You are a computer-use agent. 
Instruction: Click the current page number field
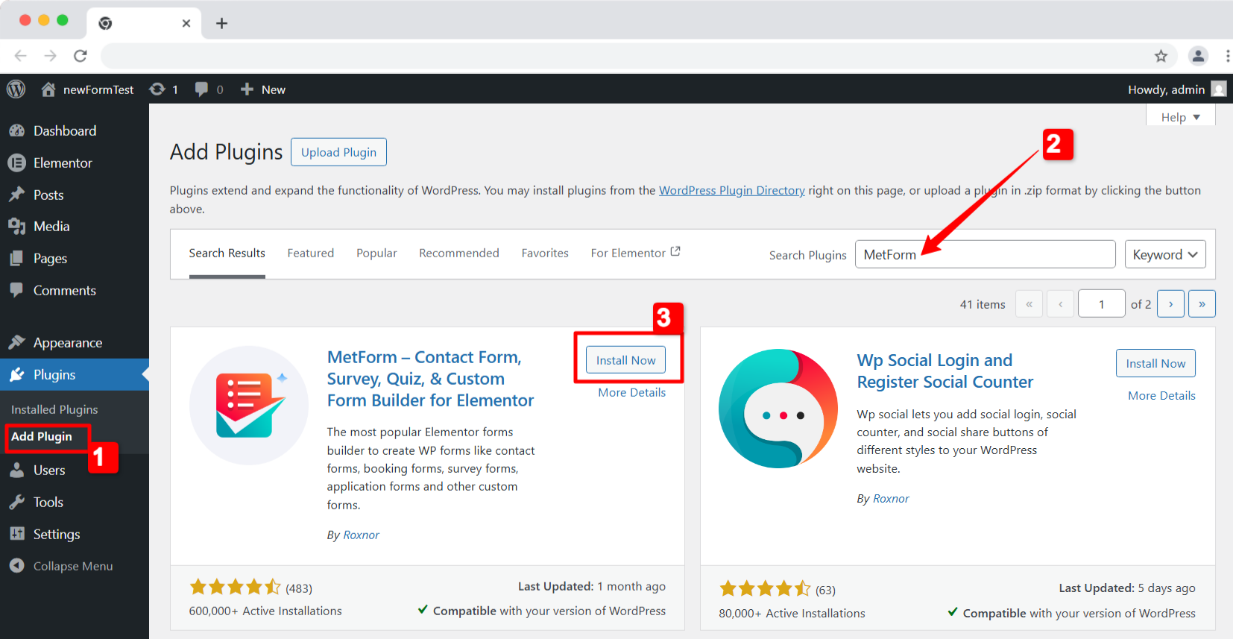pos(1101,303)
